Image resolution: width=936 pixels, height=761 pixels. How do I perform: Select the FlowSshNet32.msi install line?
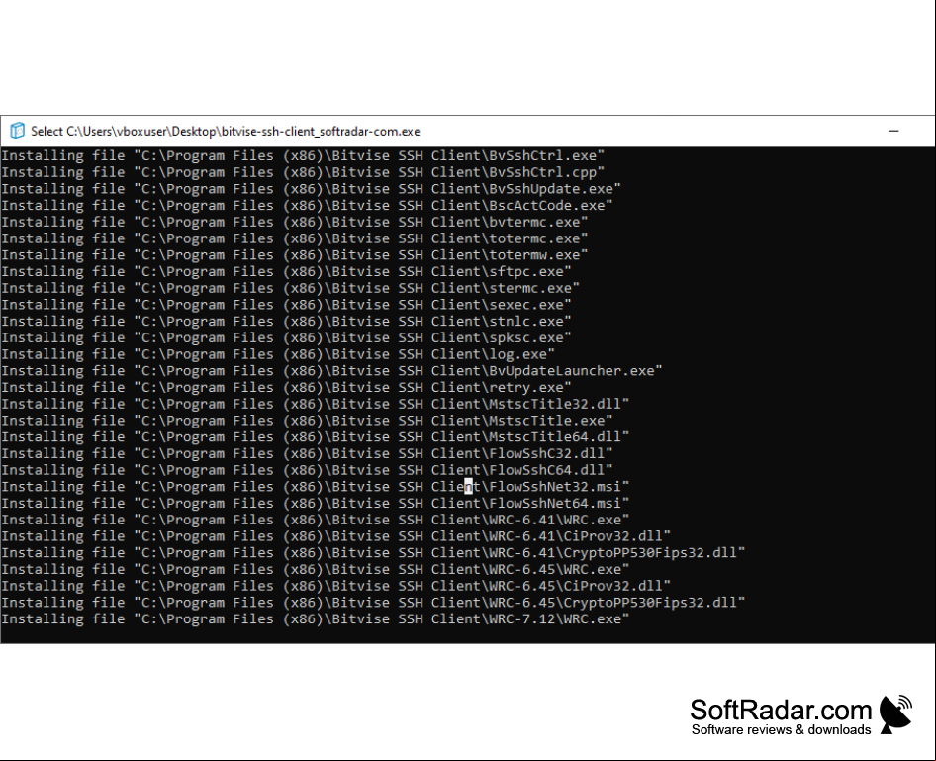pos(316,487)
